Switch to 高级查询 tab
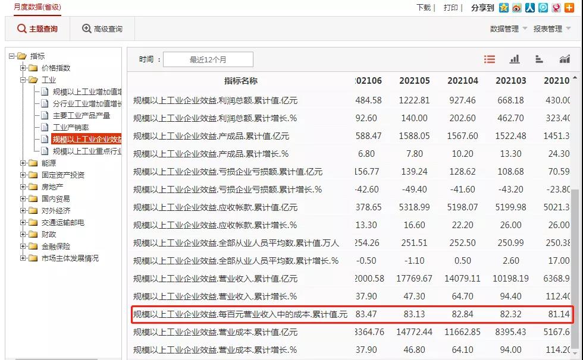 click(x=102, y=29)
